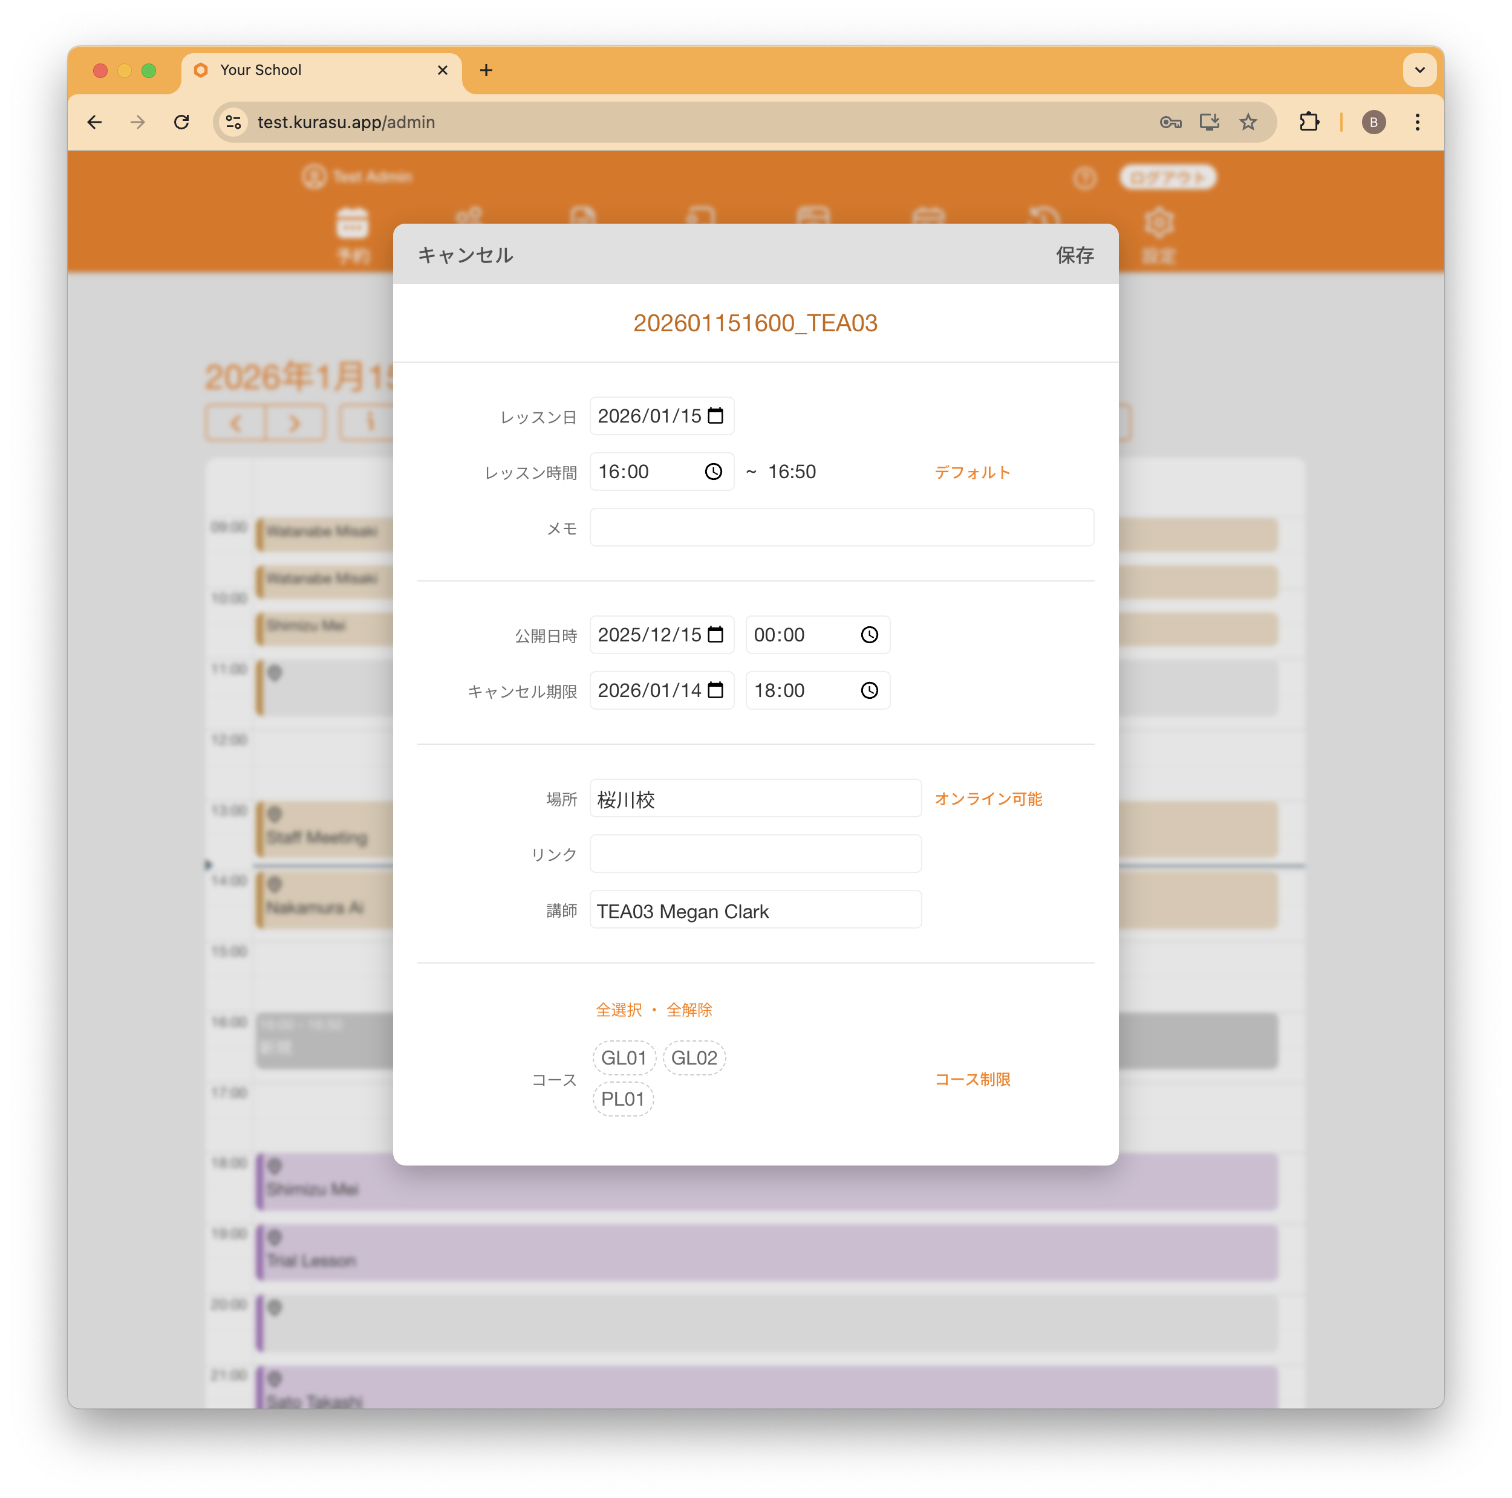Click the browser reload icon

pyautogui.click(x=181, y=122)
